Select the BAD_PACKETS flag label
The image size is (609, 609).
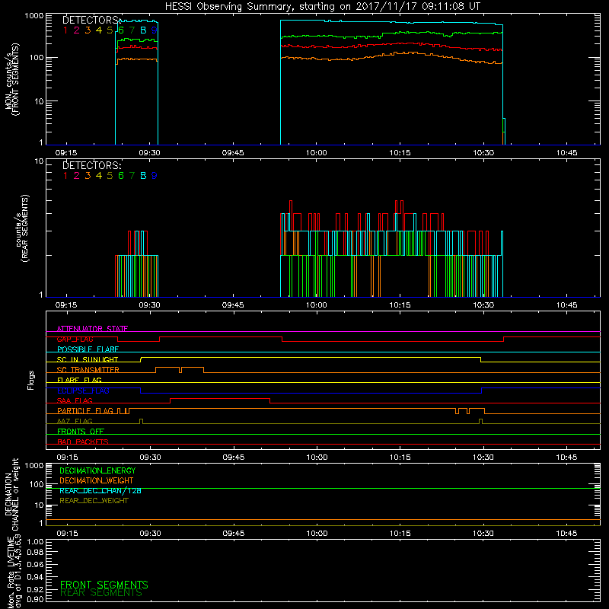(x=83, y=442)
